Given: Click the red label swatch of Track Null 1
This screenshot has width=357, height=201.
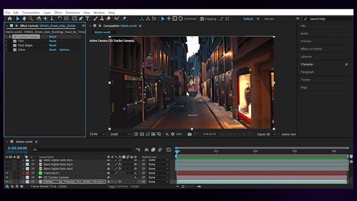Looking at the screenshot, I should (x=27, y=173).
